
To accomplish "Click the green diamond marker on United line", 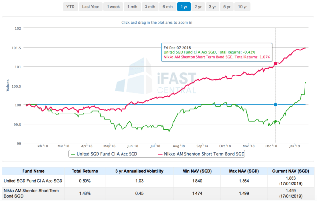I will pyautogui.click(x=275, y=121).
